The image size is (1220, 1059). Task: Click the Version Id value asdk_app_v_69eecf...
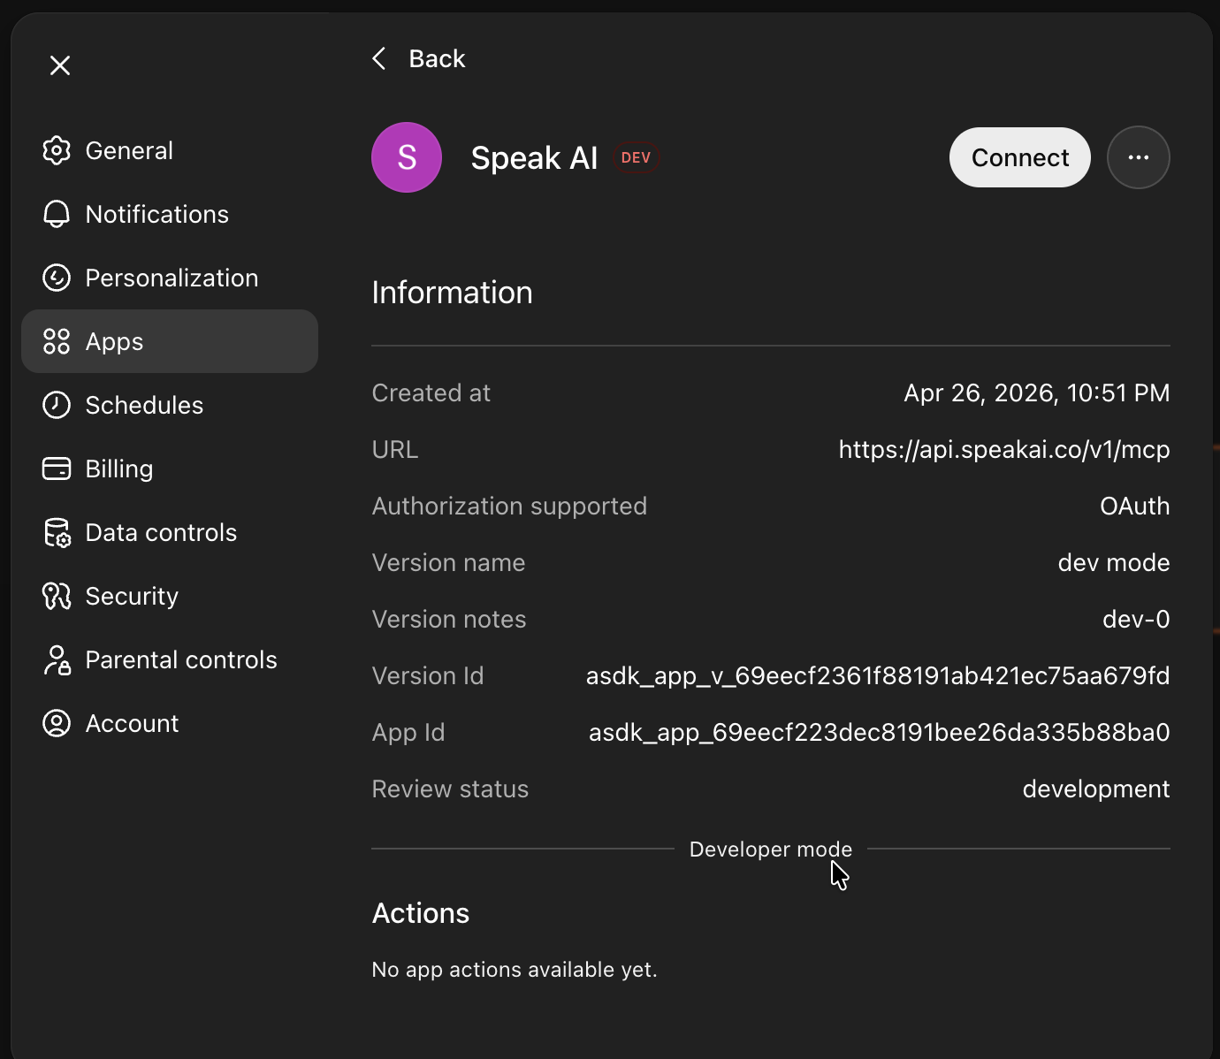878,675
